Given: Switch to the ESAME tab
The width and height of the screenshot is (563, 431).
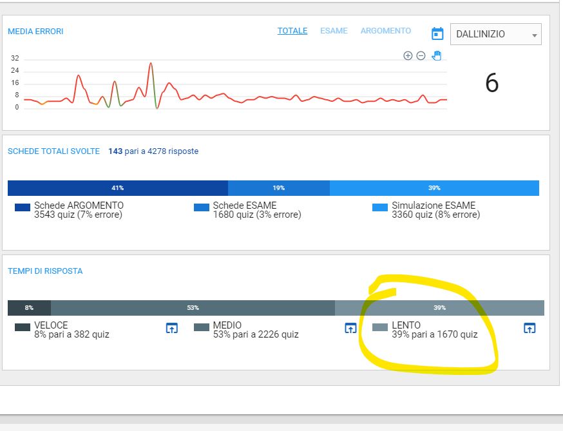Looking at the screenshot, I should point(334,31).
